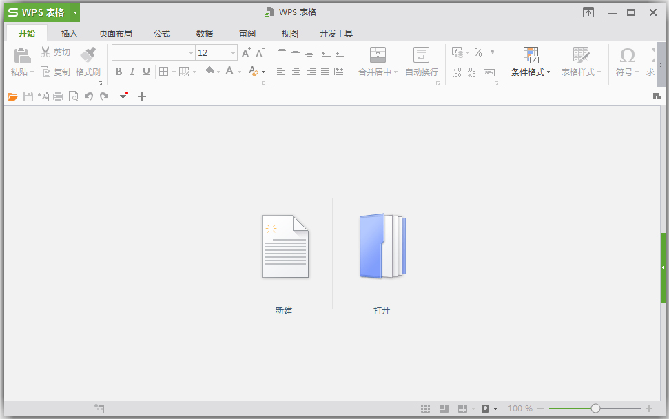
Task: Switch to the 数据 ribbon tab
Action: tap(204, 32)
